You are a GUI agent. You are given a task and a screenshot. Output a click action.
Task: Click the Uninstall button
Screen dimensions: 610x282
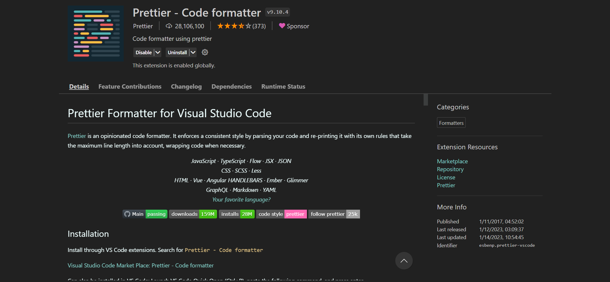[177, 52]
